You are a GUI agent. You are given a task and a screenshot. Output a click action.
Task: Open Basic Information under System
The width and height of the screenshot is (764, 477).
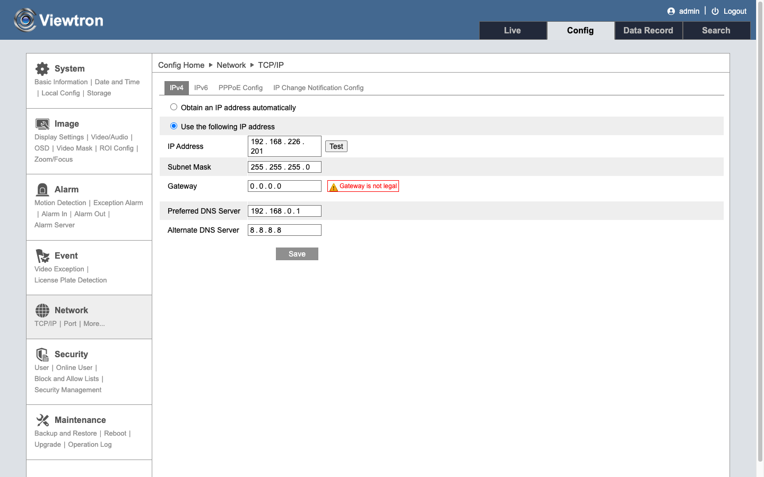point(61,82)
